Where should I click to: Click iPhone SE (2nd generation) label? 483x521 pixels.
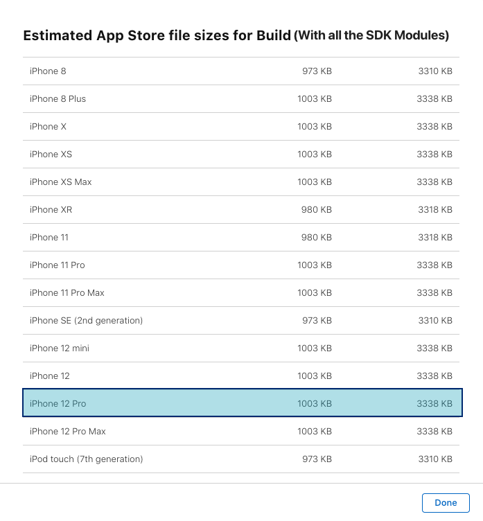pyautogui.click(x=86, y=320)
